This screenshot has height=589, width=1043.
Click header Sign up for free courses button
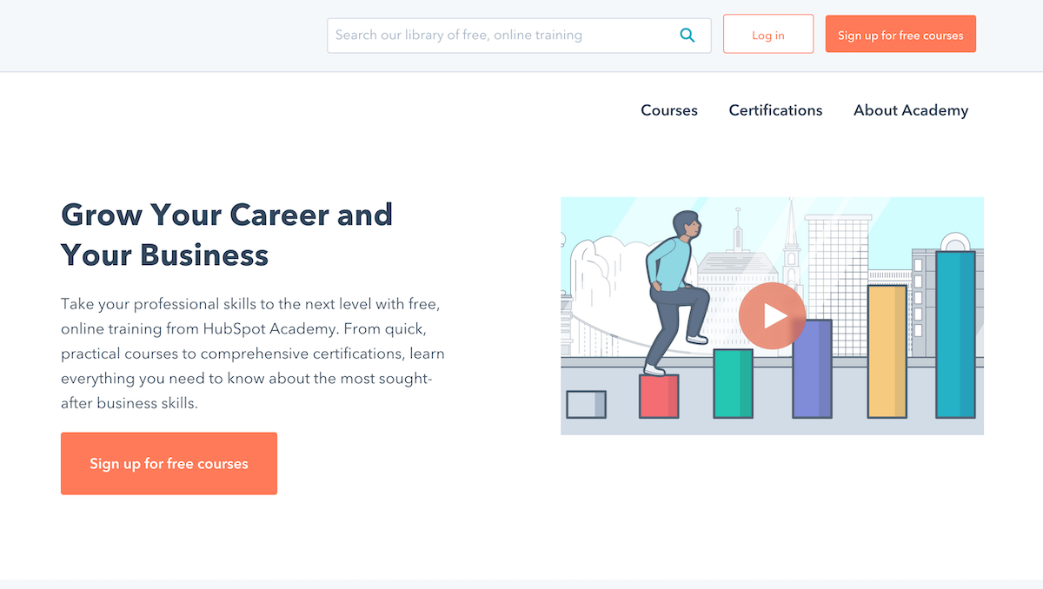(x=900, y=36)
